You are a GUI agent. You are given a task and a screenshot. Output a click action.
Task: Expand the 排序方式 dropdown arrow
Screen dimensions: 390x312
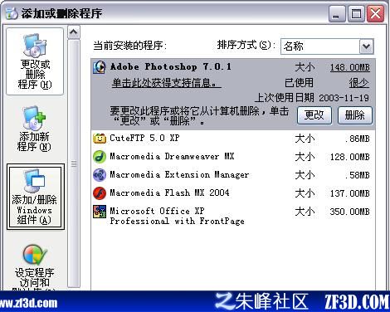(x=366, y=46)
